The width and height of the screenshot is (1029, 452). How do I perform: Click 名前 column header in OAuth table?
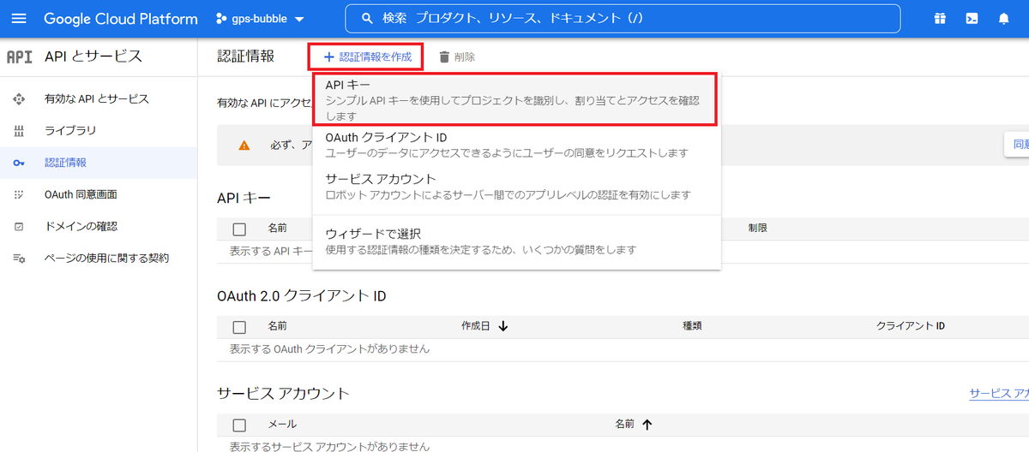tap(278, 326)
